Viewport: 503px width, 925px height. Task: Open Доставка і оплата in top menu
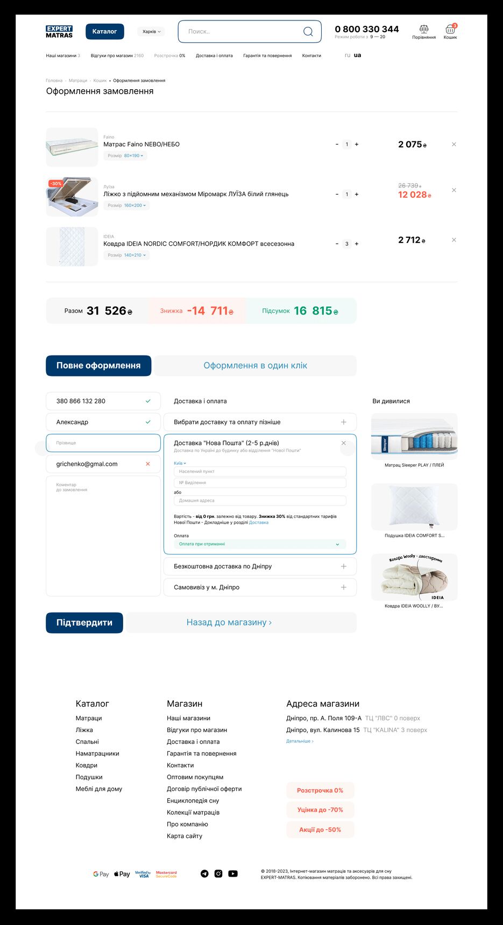[214, 55]
